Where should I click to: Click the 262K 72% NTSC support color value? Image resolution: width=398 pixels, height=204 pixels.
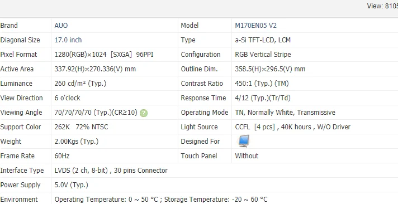81,127
